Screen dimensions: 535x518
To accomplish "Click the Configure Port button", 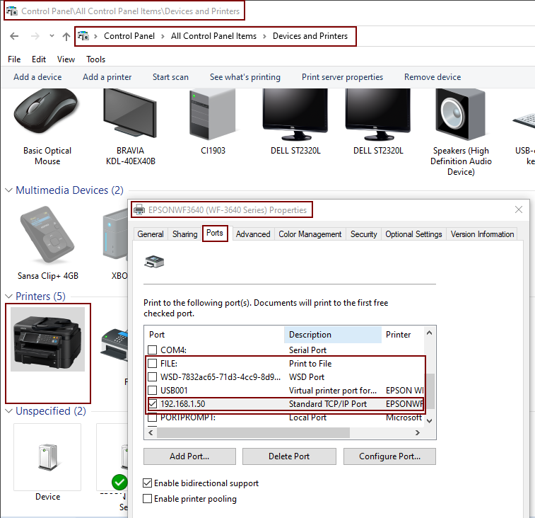I will (389, 456).
